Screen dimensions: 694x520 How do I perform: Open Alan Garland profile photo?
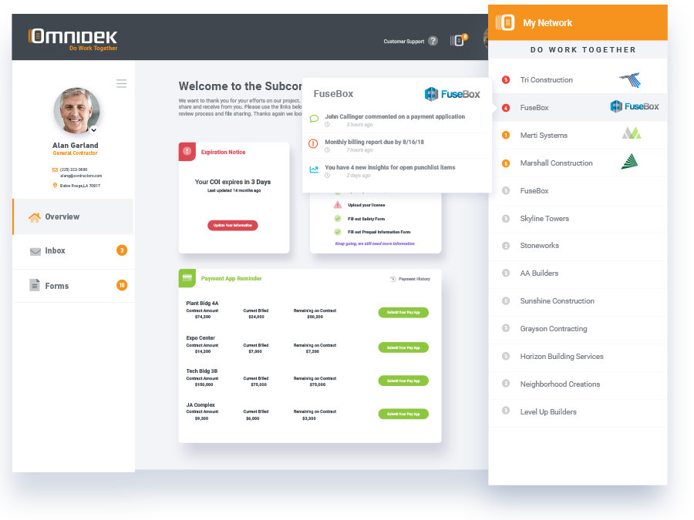(x=76, y=110)
